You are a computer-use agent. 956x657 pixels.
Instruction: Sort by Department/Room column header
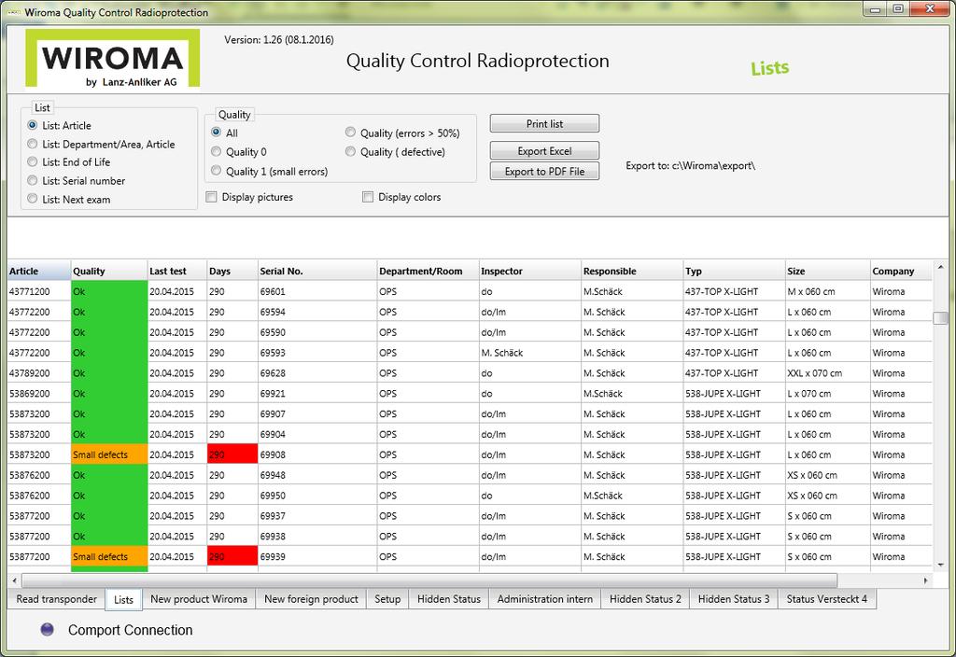coord(428,272)
